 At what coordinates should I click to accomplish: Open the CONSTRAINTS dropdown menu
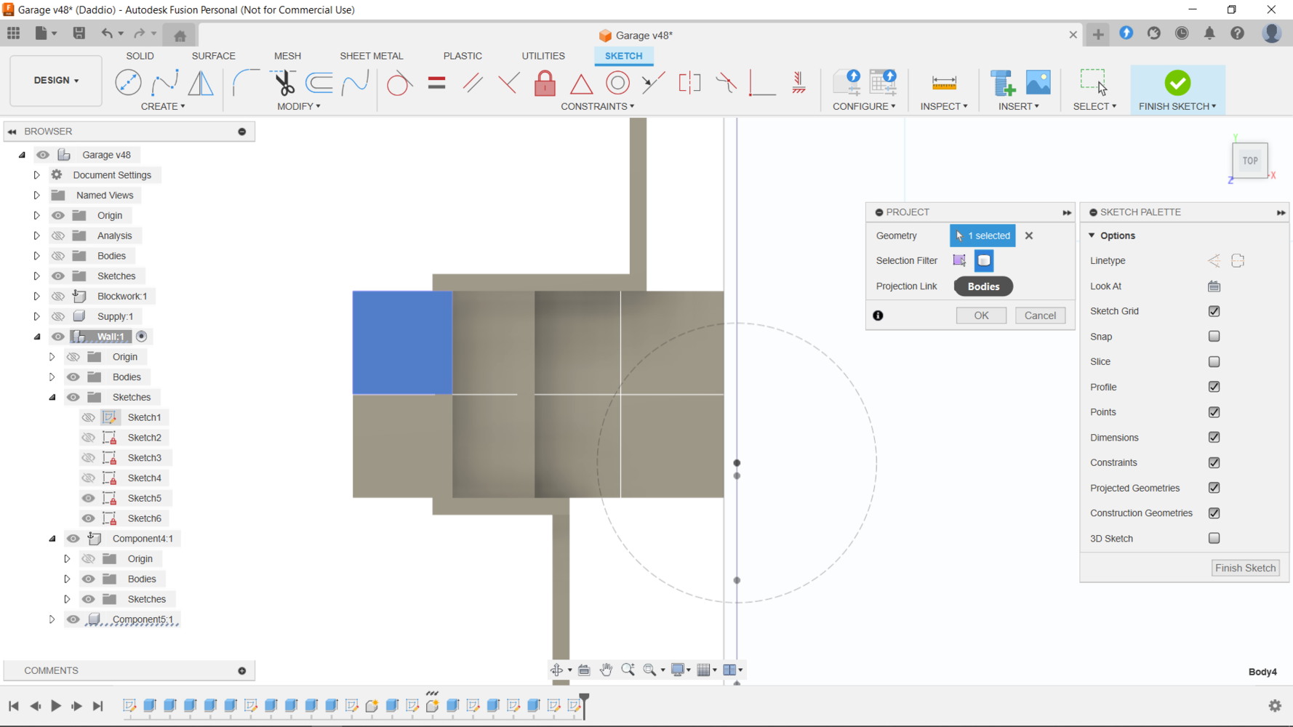pyautogui.click(x=597, y=106)
